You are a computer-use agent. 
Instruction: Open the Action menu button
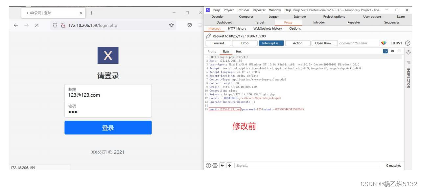pyautogui.click(x=297, y=43)
